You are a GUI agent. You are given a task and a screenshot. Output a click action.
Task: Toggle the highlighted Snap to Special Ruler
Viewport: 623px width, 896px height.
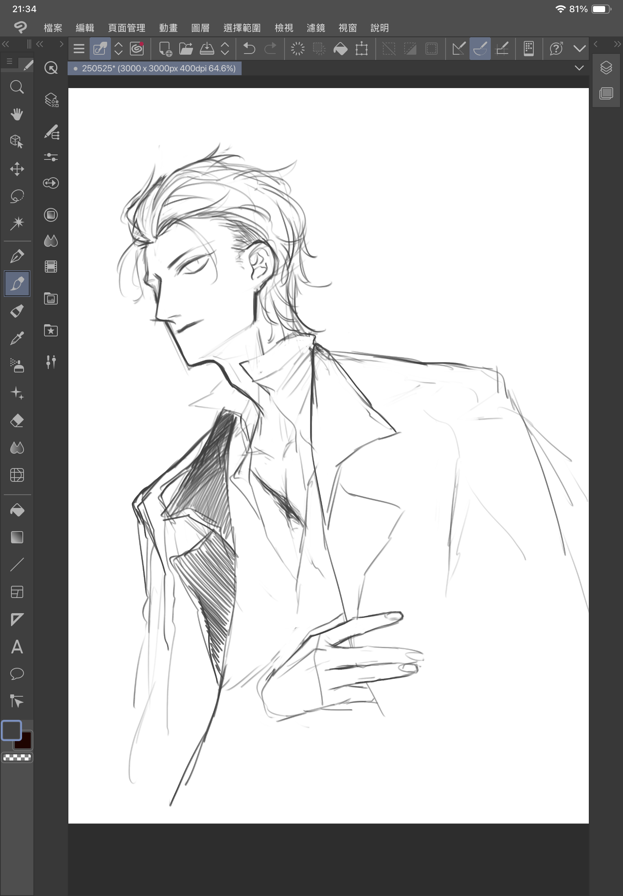click(x=480, y=49)
